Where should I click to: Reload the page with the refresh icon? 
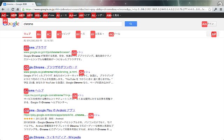(13, 9)
